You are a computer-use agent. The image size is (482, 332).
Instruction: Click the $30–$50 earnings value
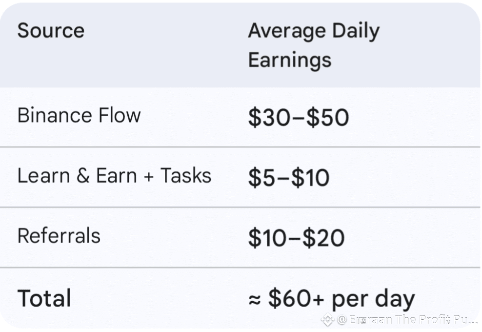point(298,118)
